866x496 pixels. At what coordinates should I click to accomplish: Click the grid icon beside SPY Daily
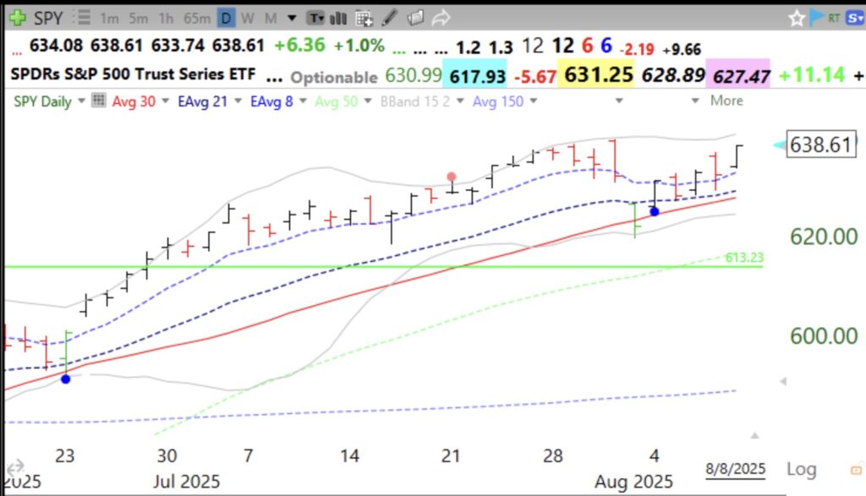click(x=98, y=101)
